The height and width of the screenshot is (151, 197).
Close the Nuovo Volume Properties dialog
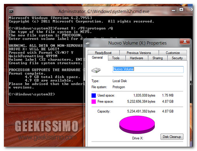coord(185,41)
